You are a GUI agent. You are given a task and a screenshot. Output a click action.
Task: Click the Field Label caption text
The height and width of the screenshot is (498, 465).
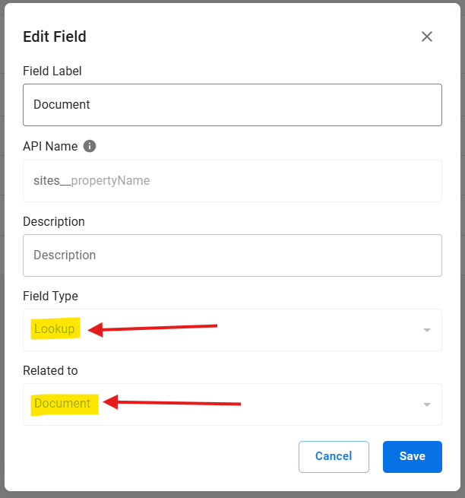pyautogui.click(x=52, y=71)
